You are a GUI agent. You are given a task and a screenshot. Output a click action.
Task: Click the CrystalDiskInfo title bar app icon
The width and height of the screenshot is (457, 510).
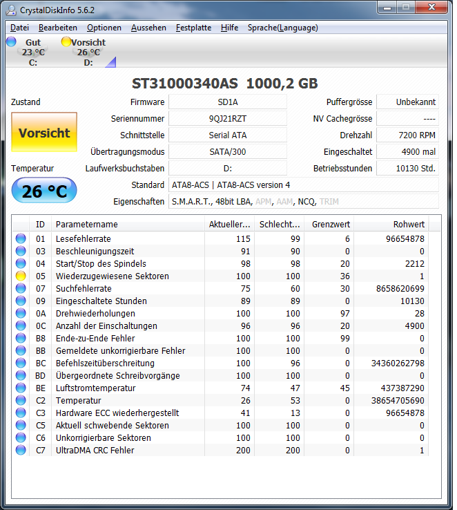11,10
